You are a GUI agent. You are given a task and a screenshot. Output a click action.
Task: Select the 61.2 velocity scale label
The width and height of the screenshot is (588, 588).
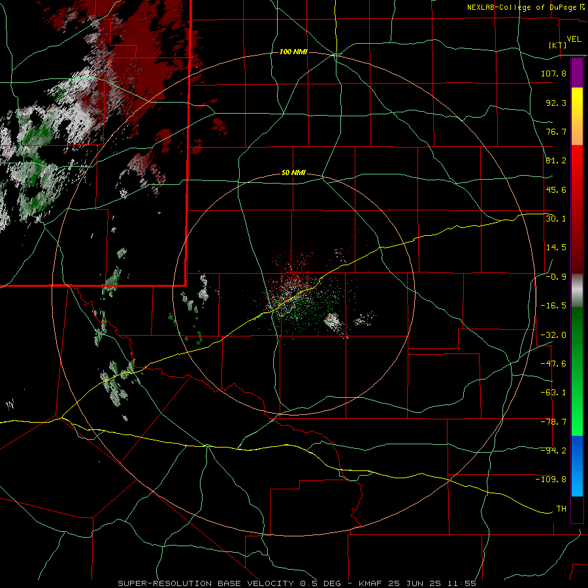tap(556, 161)
